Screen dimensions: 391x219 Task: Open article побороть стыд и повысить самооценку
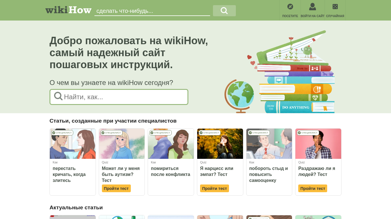(269, 174)
